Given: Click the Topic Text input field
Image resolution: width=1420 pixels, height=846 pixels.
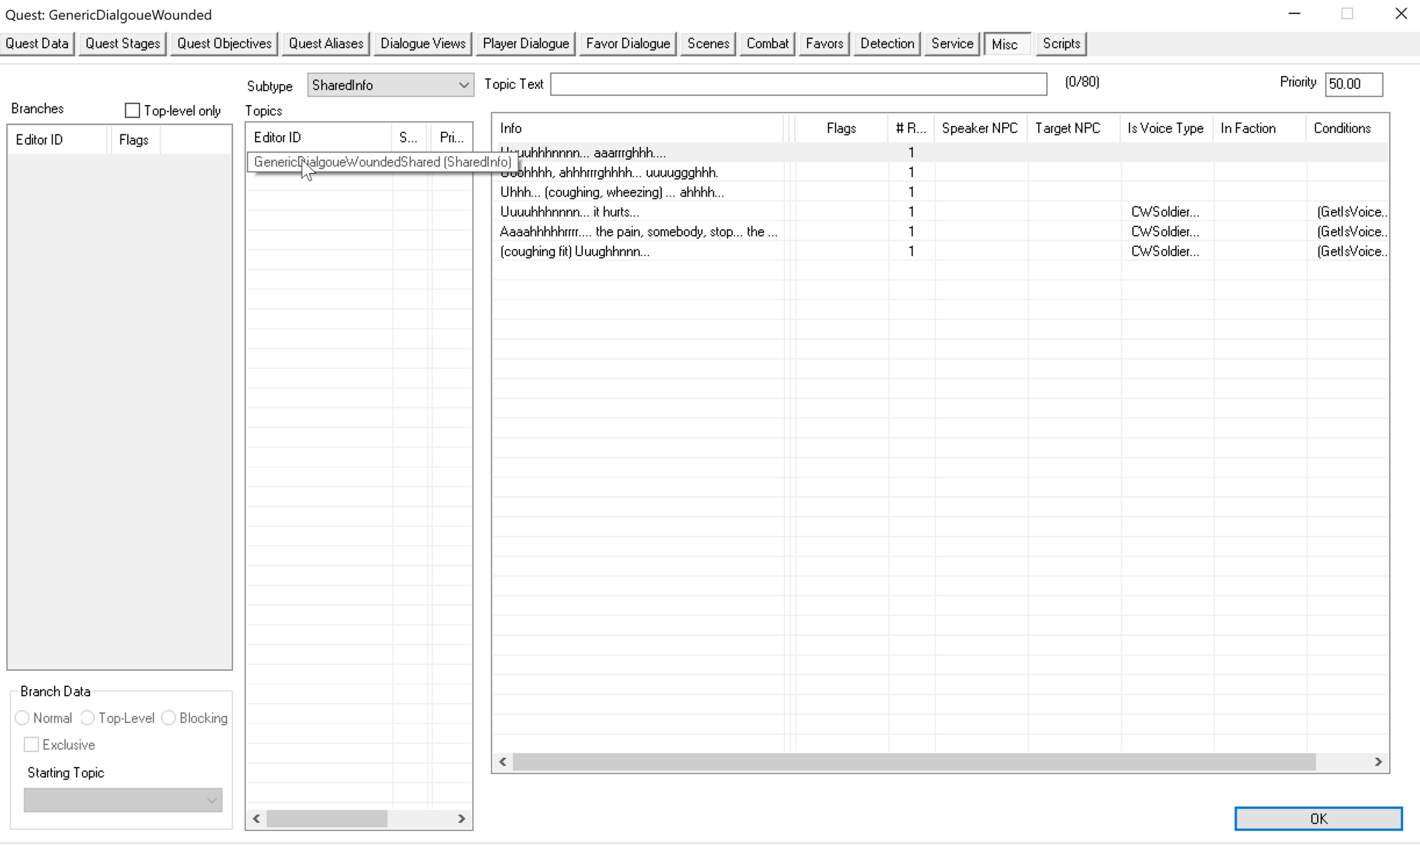Looking at the screenshot, I should click(x=798, y=84).
